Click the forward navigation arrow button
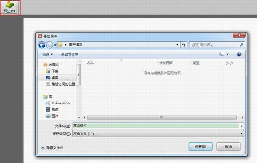The width and height of the screenshot is (257, 163). click(x=49, y=45)
